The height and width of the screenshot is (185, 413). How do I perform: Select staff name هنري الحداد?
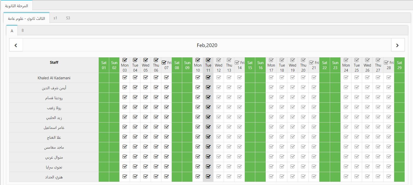[54, 177]
